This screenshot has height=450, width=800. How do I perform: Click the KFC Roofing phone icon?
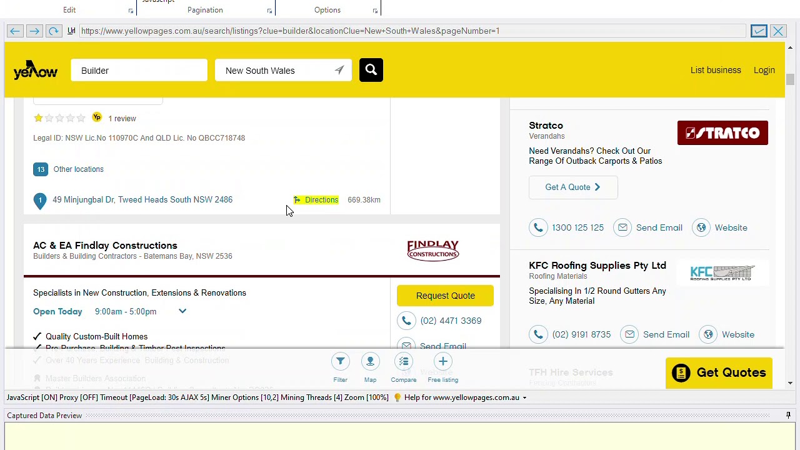point(538,334)
